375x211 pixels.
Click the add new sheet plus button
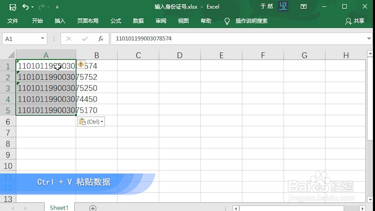(93, 207)
